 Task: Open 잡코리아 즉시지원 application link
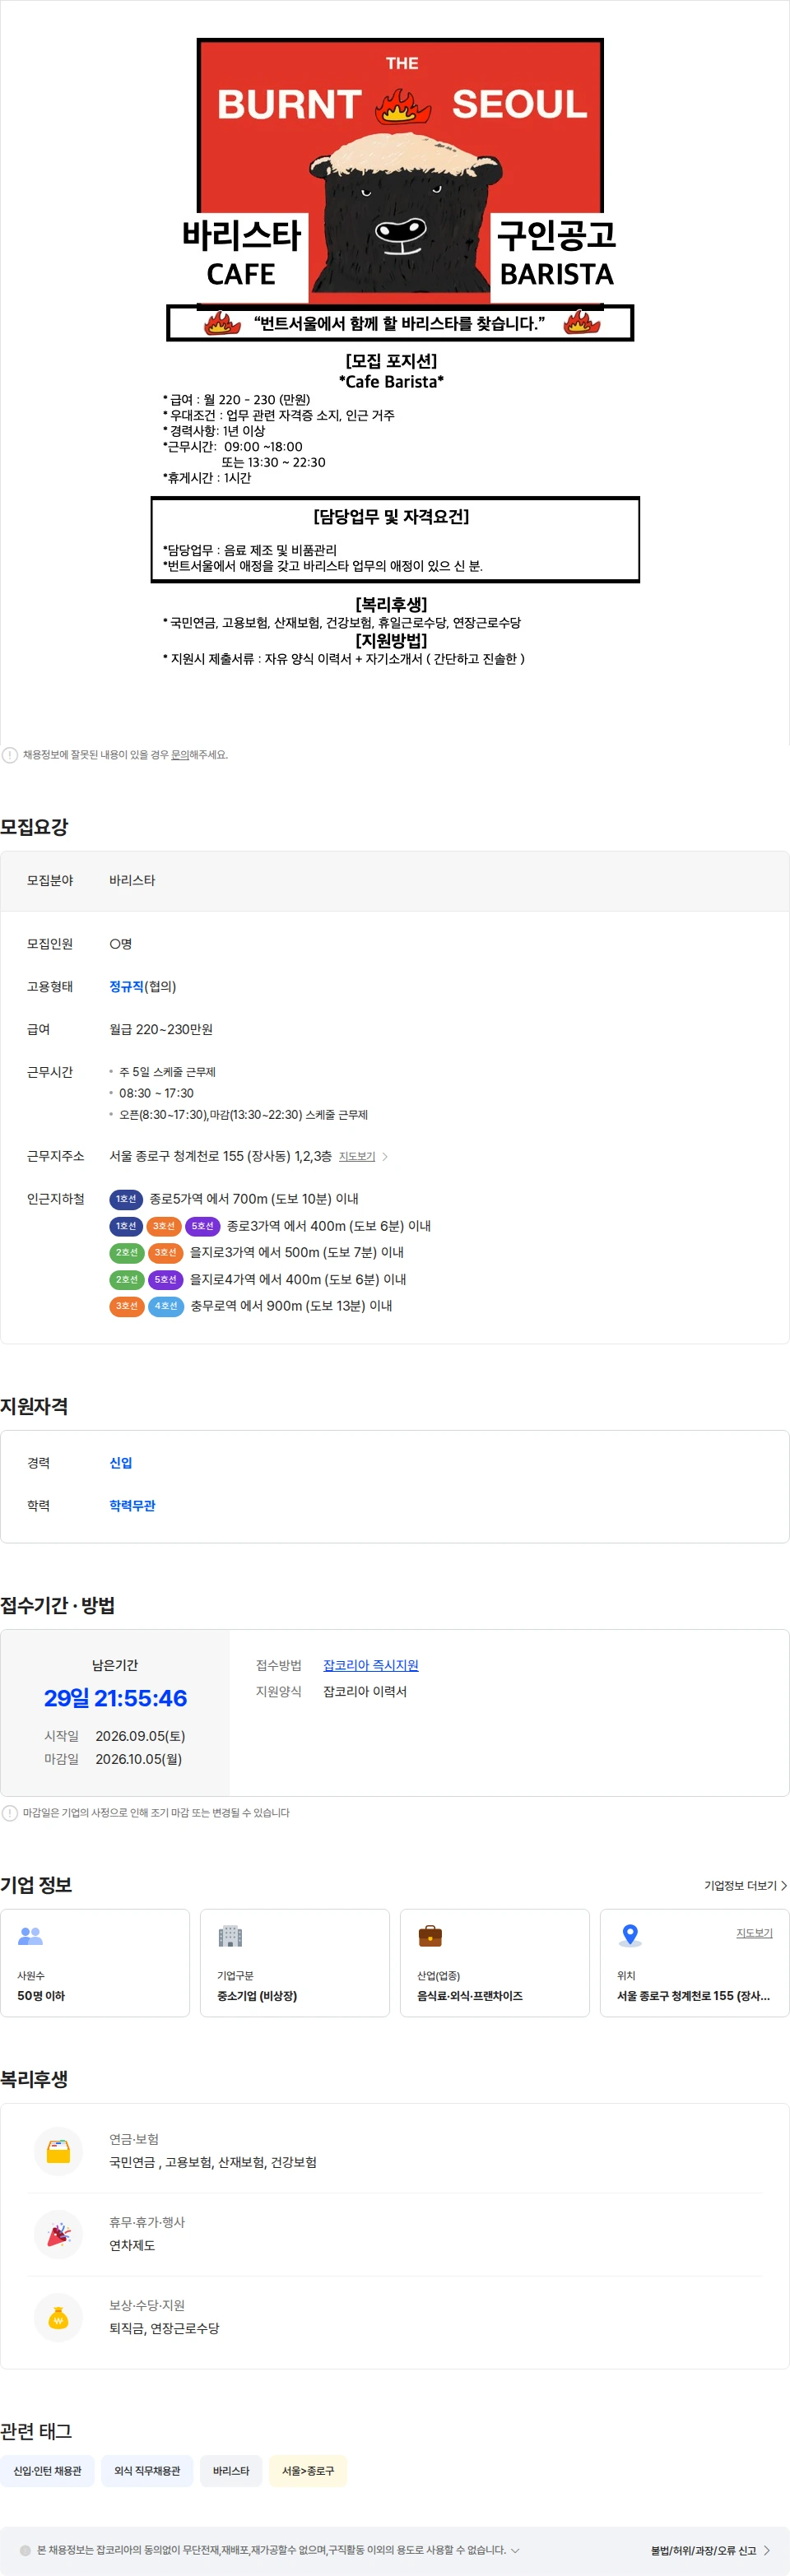[x=371, y=1665]
